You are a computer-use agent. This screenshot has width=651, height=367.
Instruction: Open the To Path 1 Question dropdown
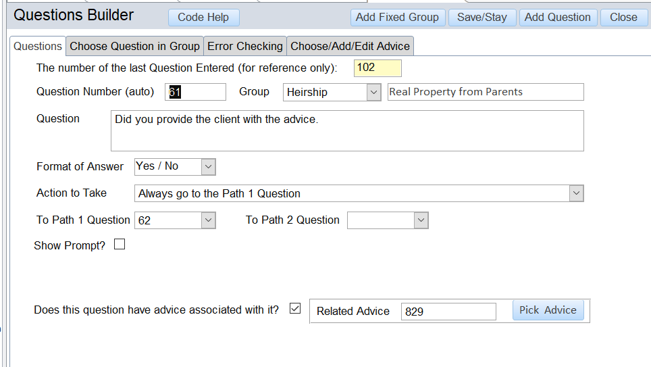pos(208,220)
